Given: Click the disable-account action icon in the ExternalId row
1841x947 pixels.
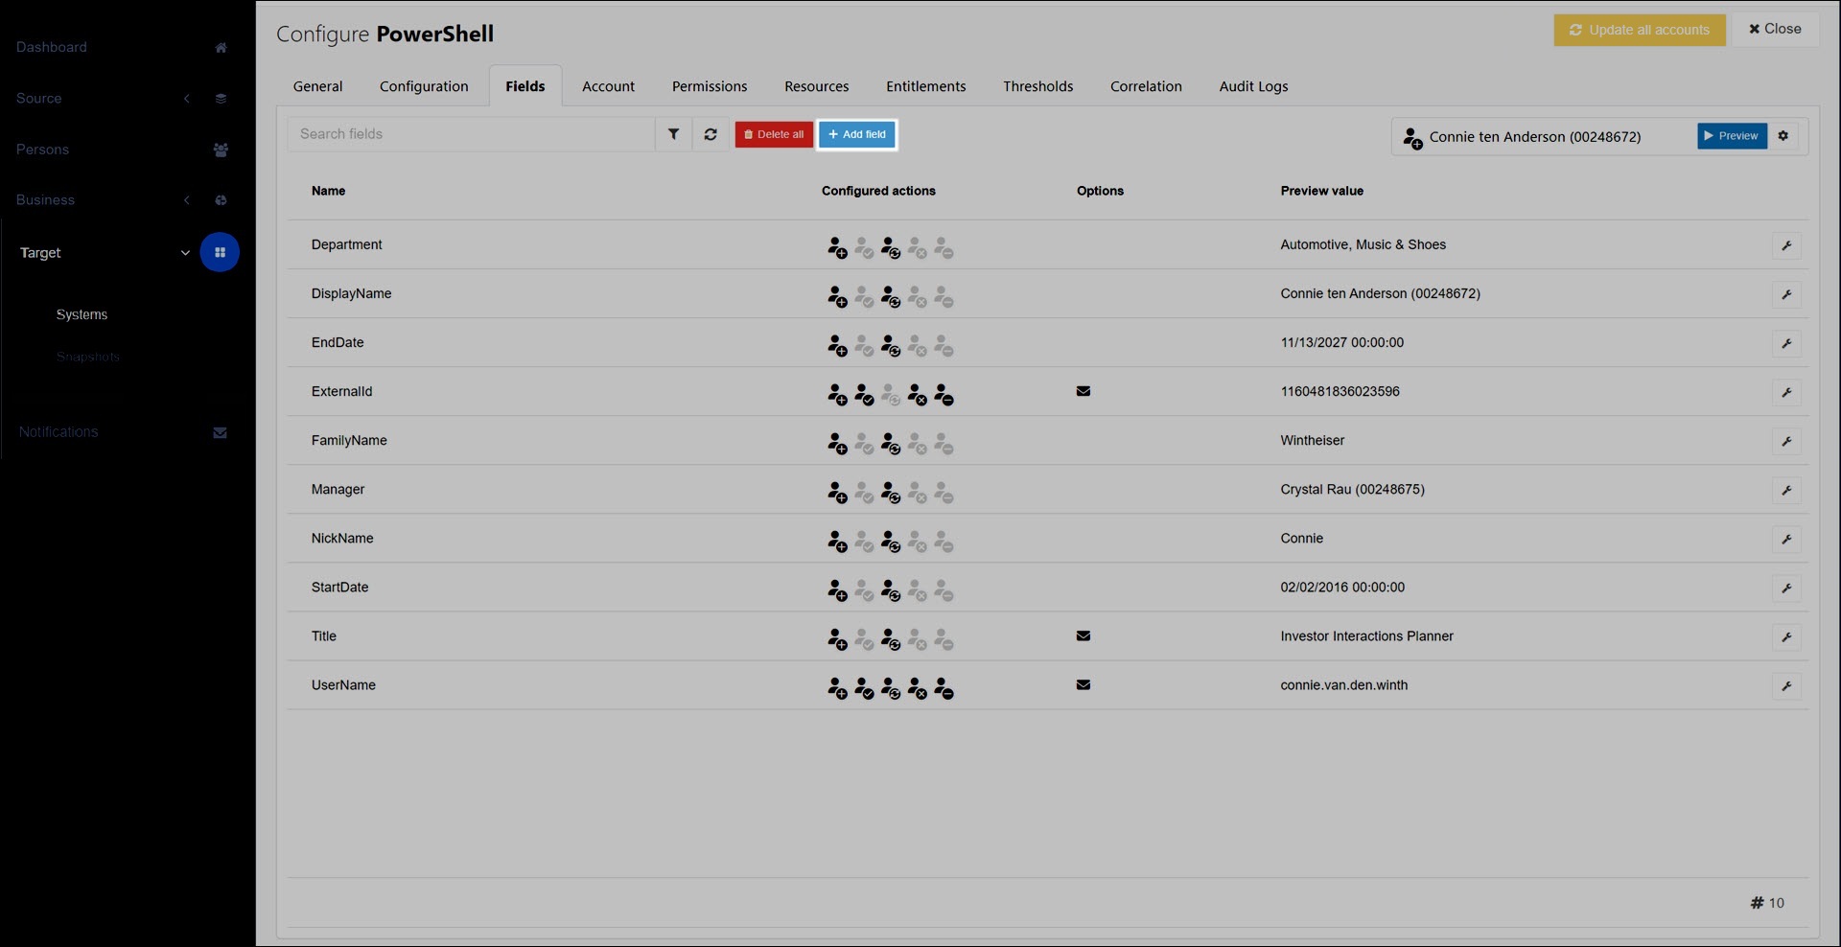Looking at the screenshot, I should click(918, 394).
